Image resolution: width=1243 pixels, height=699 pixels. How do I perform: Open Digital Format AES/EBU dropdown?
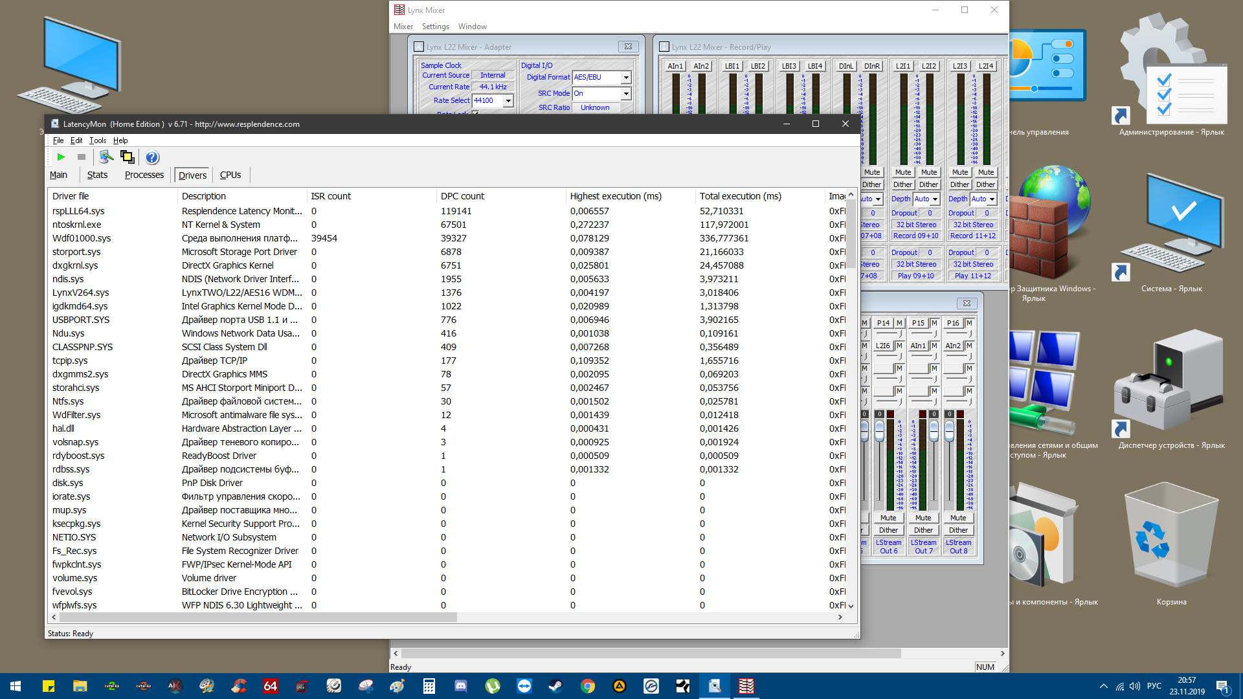(x=626, y=78)
